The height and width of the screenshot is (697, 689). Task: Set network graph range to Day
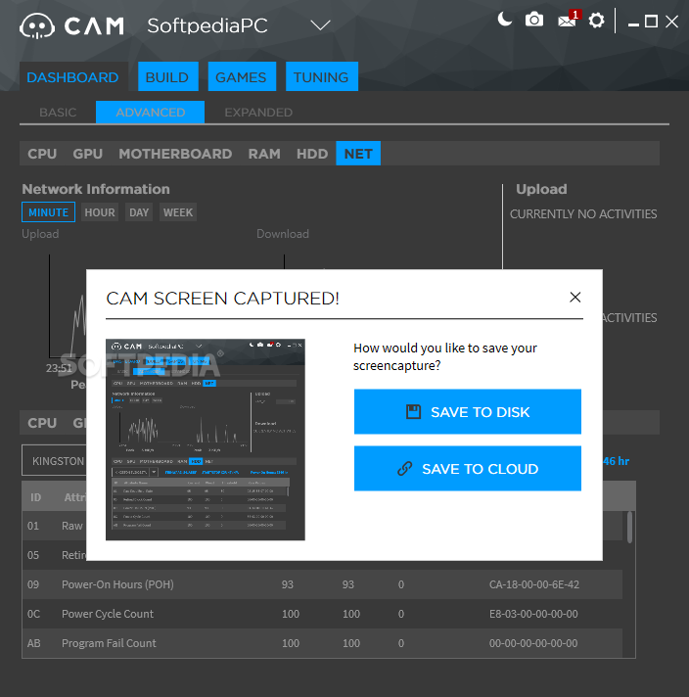tap(139, 212)
